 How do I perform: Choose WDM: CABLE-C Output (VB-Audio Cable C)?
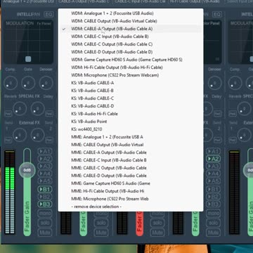tap(131, 44)
